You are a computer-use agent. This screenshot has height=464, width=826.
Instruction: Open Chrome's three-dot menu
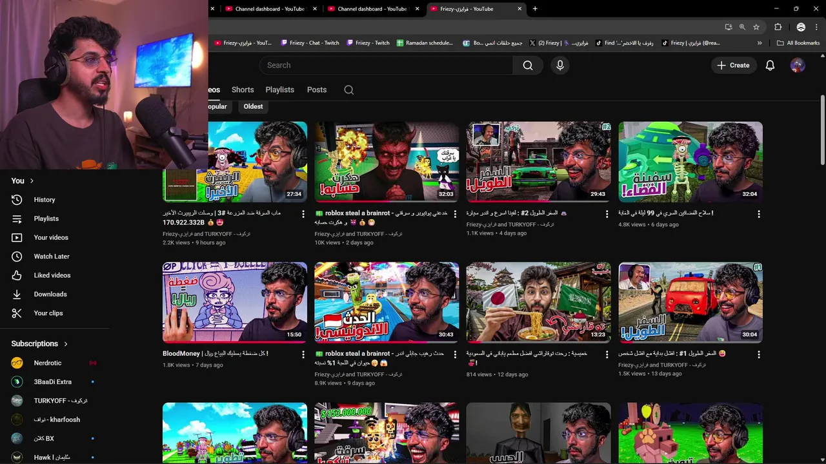pos(816,27)
